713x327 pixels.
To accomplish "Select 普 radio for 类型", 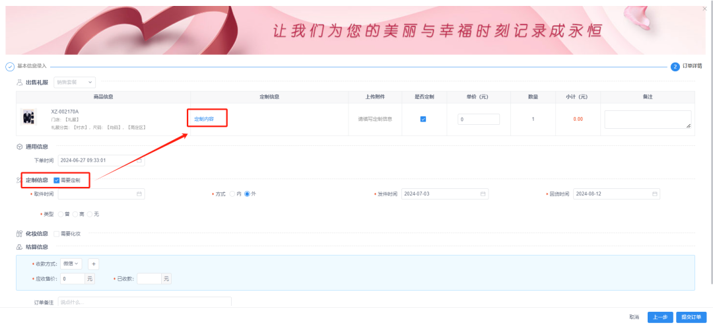I will tap(61, 214).
